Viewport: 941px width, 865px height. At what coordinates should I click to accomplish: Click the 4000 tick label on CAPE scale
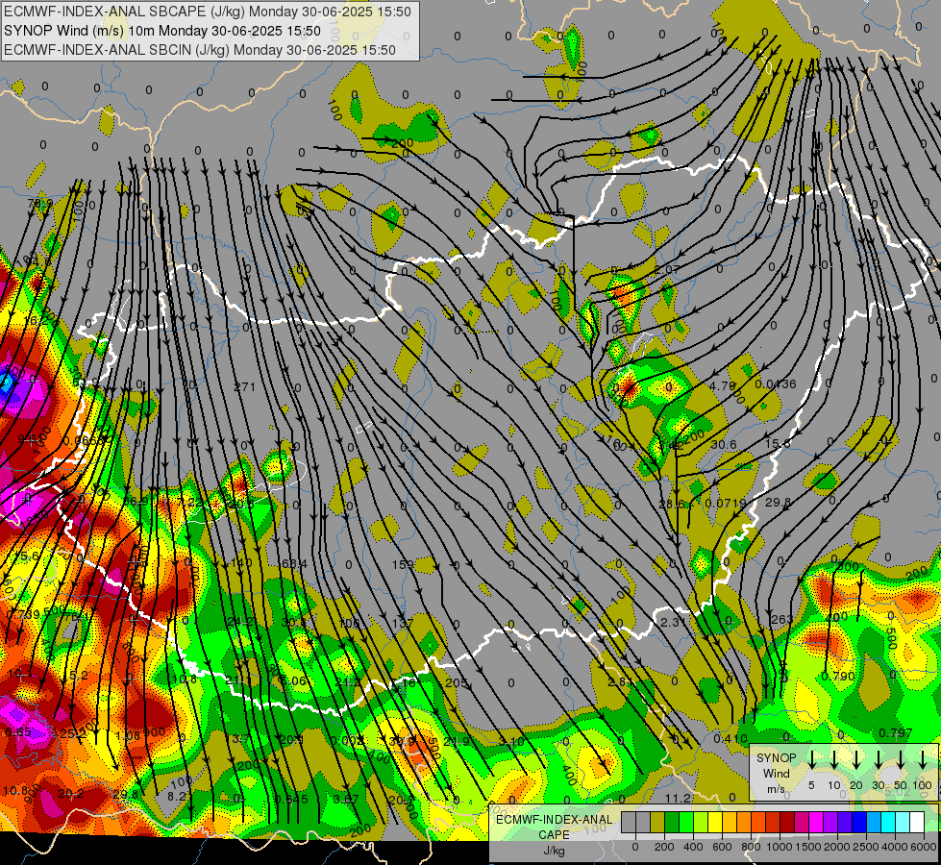tap(895, 847)
